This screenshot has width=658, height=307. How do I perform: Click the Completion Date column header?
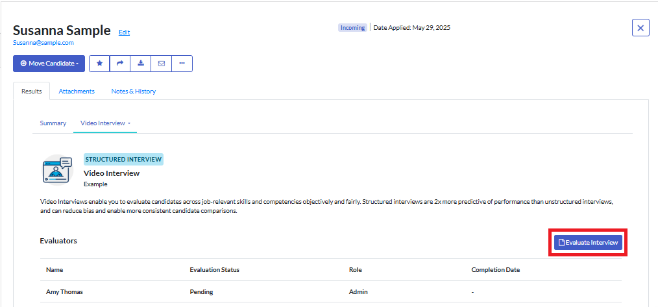(x=496, y=269)
